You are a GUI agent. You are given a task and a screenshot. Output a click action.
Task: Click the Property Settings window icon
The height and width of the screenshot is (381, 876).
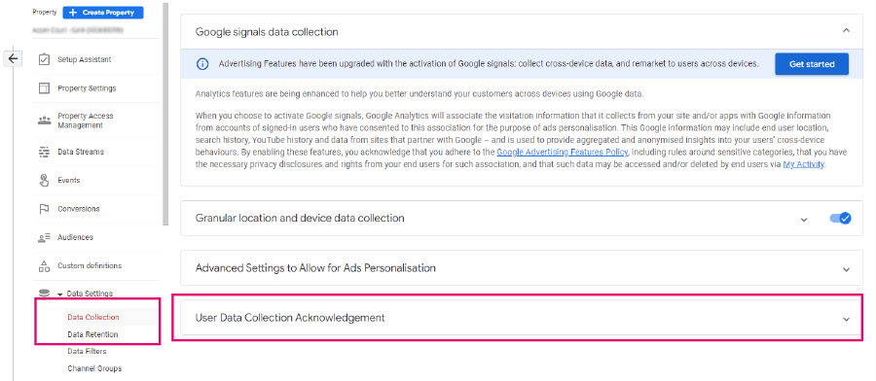(44, 88)
